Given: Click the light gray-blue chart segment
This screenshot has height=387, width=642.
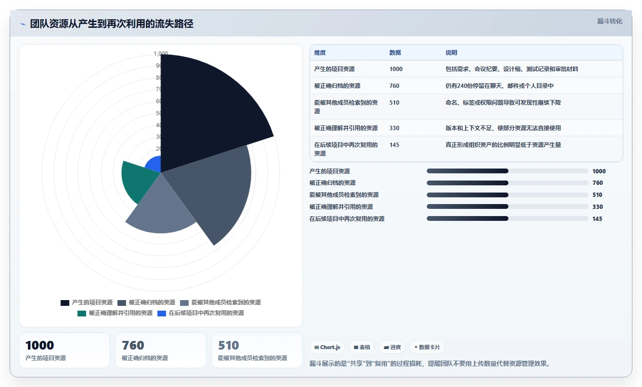Looking at the screenshot, I should [x=161, y=206].
